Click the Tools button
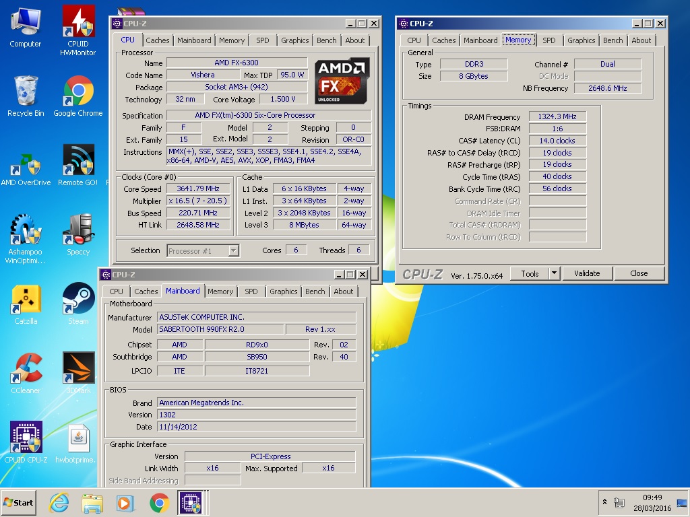This screenshot has height=517, width=690. [x=530, y=273]
